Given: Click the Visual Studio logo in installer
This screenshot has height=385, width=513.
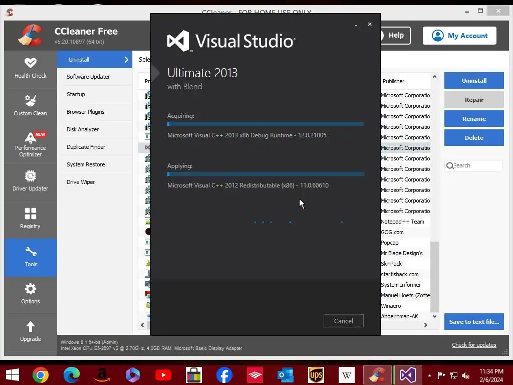Looking at the screenshot, I should 178,41.
